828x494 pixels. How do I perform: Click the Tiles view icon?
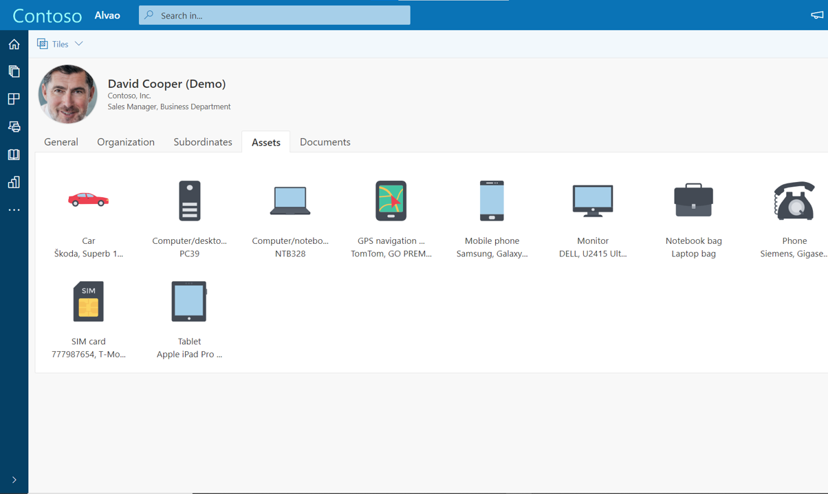pyautogui.click(x=43, y=44)
